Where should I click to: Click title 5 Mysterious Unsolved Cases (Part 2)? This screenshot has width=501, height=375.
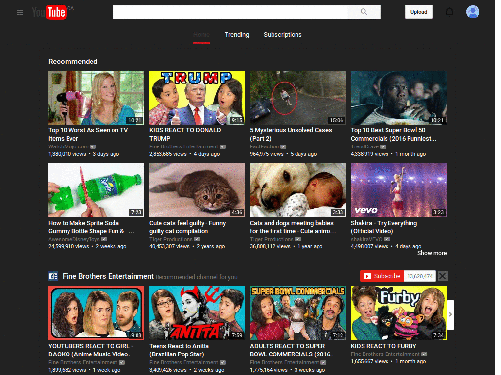point(291,134)
